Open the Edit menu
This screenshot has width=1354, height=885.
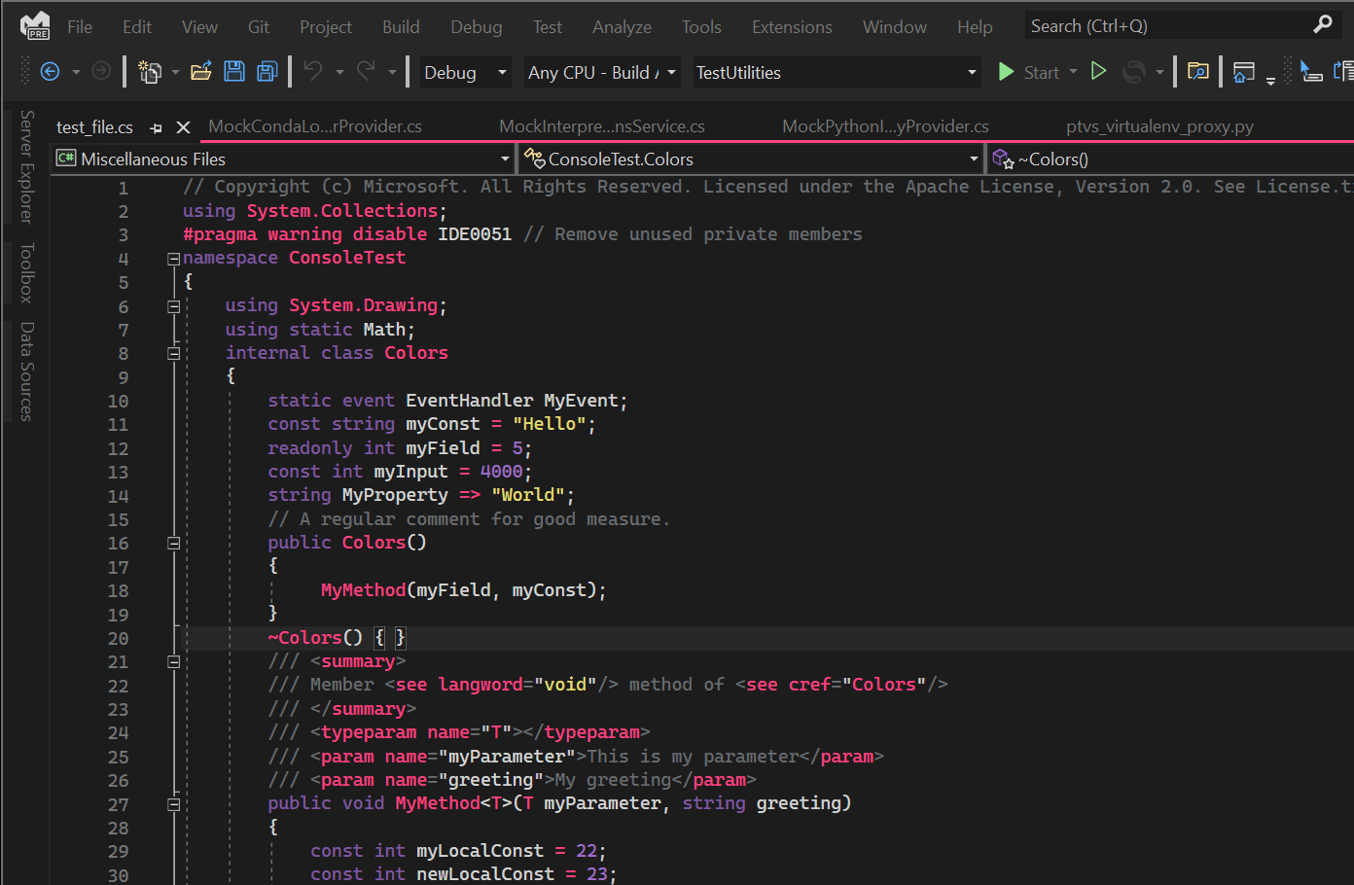click(x=137, y=27)
